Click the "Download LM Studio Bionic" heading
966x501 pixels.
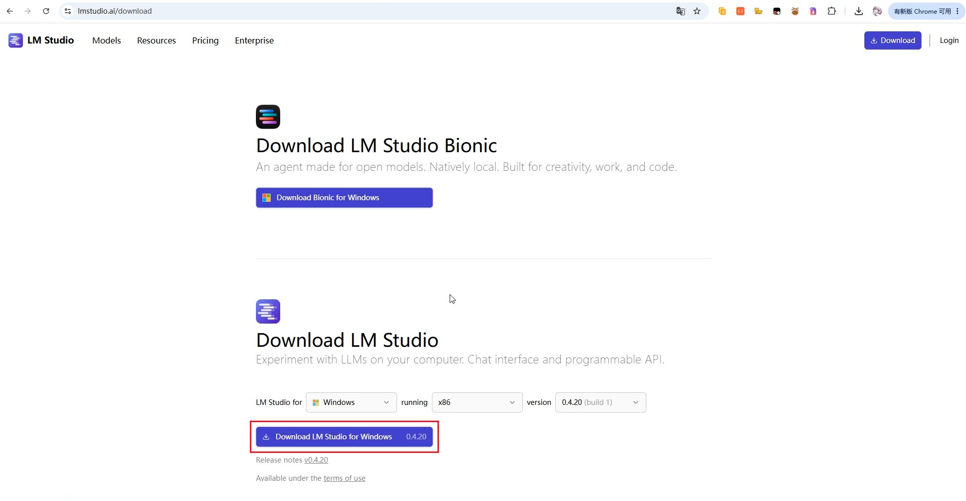377,146
